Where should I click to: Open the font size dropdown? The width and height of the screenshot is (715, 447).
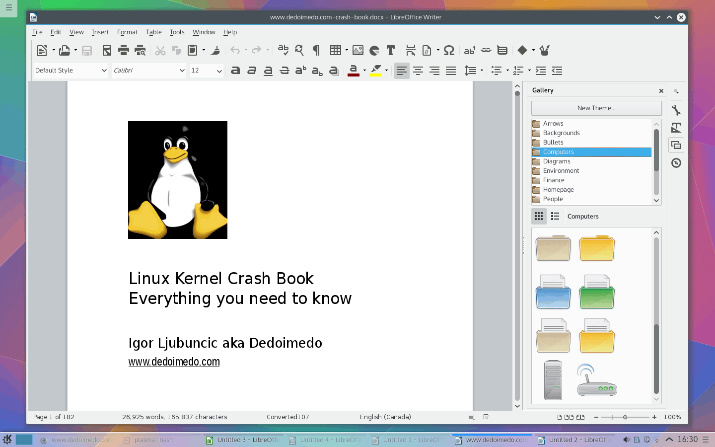point(219,71)
